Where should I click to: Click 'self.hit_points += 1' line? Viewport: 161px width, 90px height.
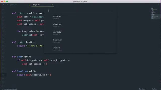click(35, 64)
